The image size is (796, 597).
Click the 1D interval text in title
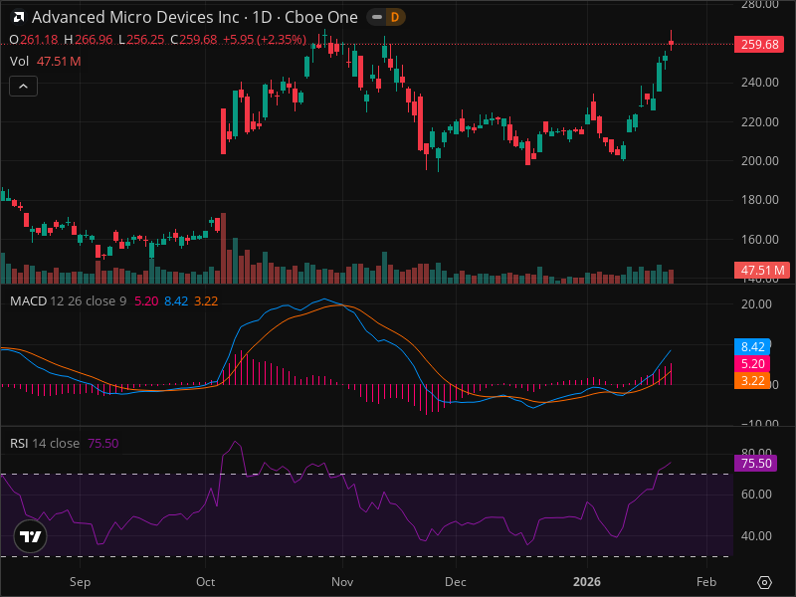[263, 17]
